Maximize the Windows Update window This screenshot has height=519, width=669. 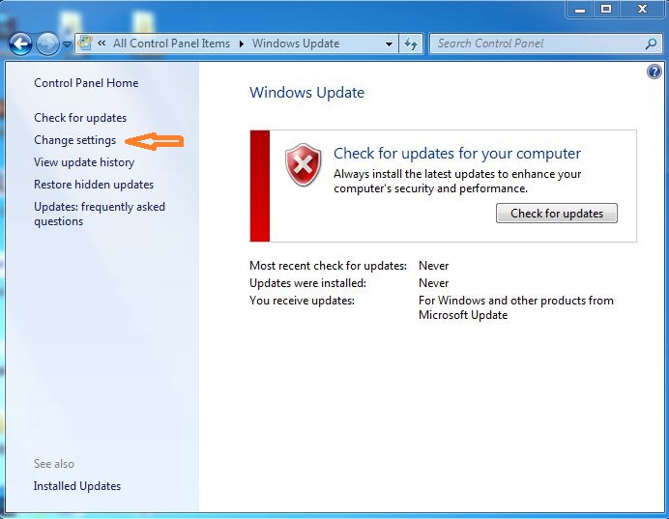coord(606,9)
